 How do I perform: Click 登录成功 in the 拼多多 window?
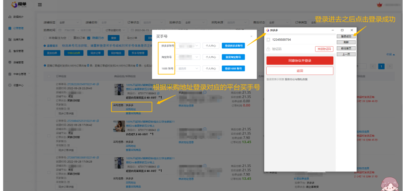pos(346,36)
